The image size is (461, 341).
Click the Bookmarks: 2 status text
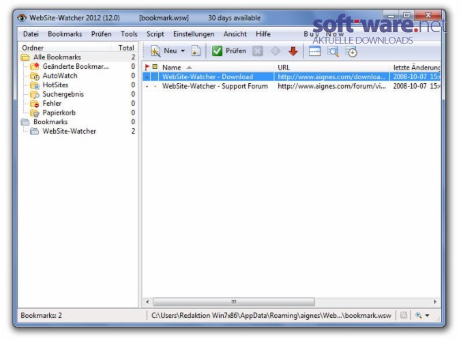click(x=41, y=315)
